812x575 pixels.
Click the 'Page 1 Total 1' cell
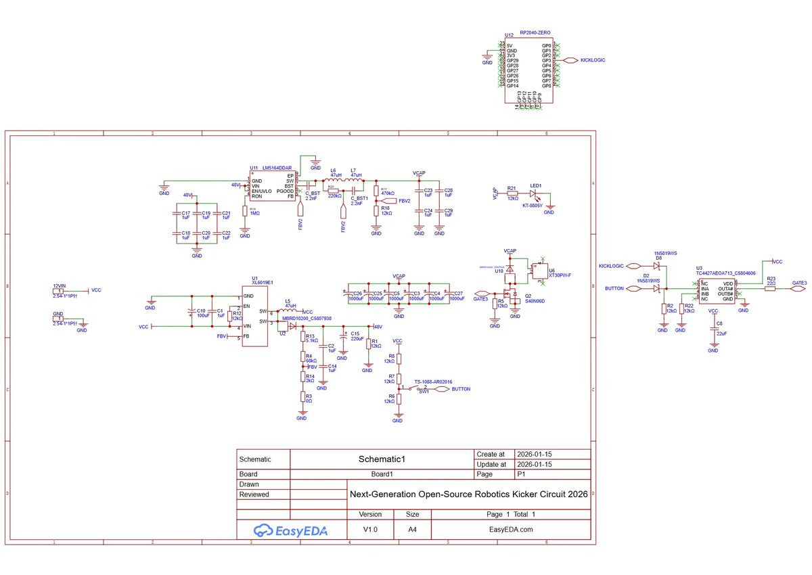coord(511,514)
